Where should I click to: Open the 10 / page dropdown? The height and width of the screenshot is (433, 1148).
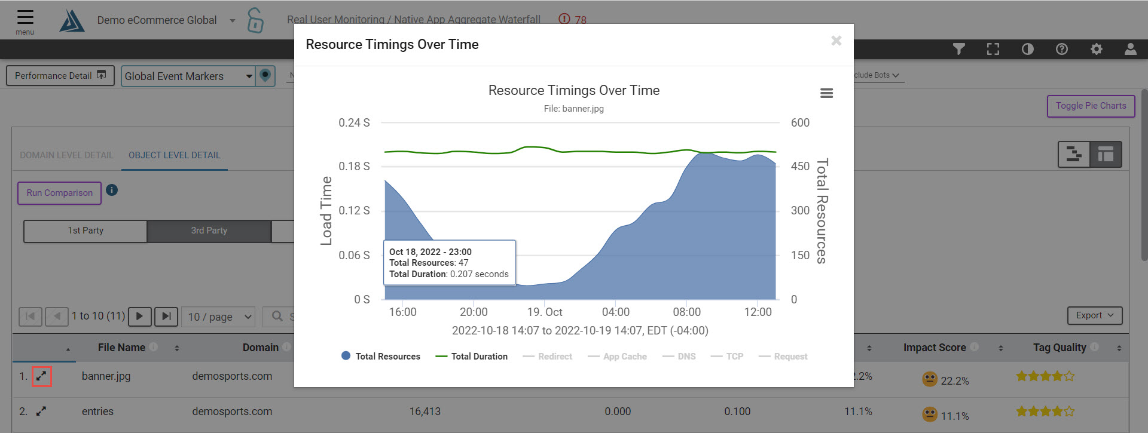pyautogui.click(x=220, y=317)
